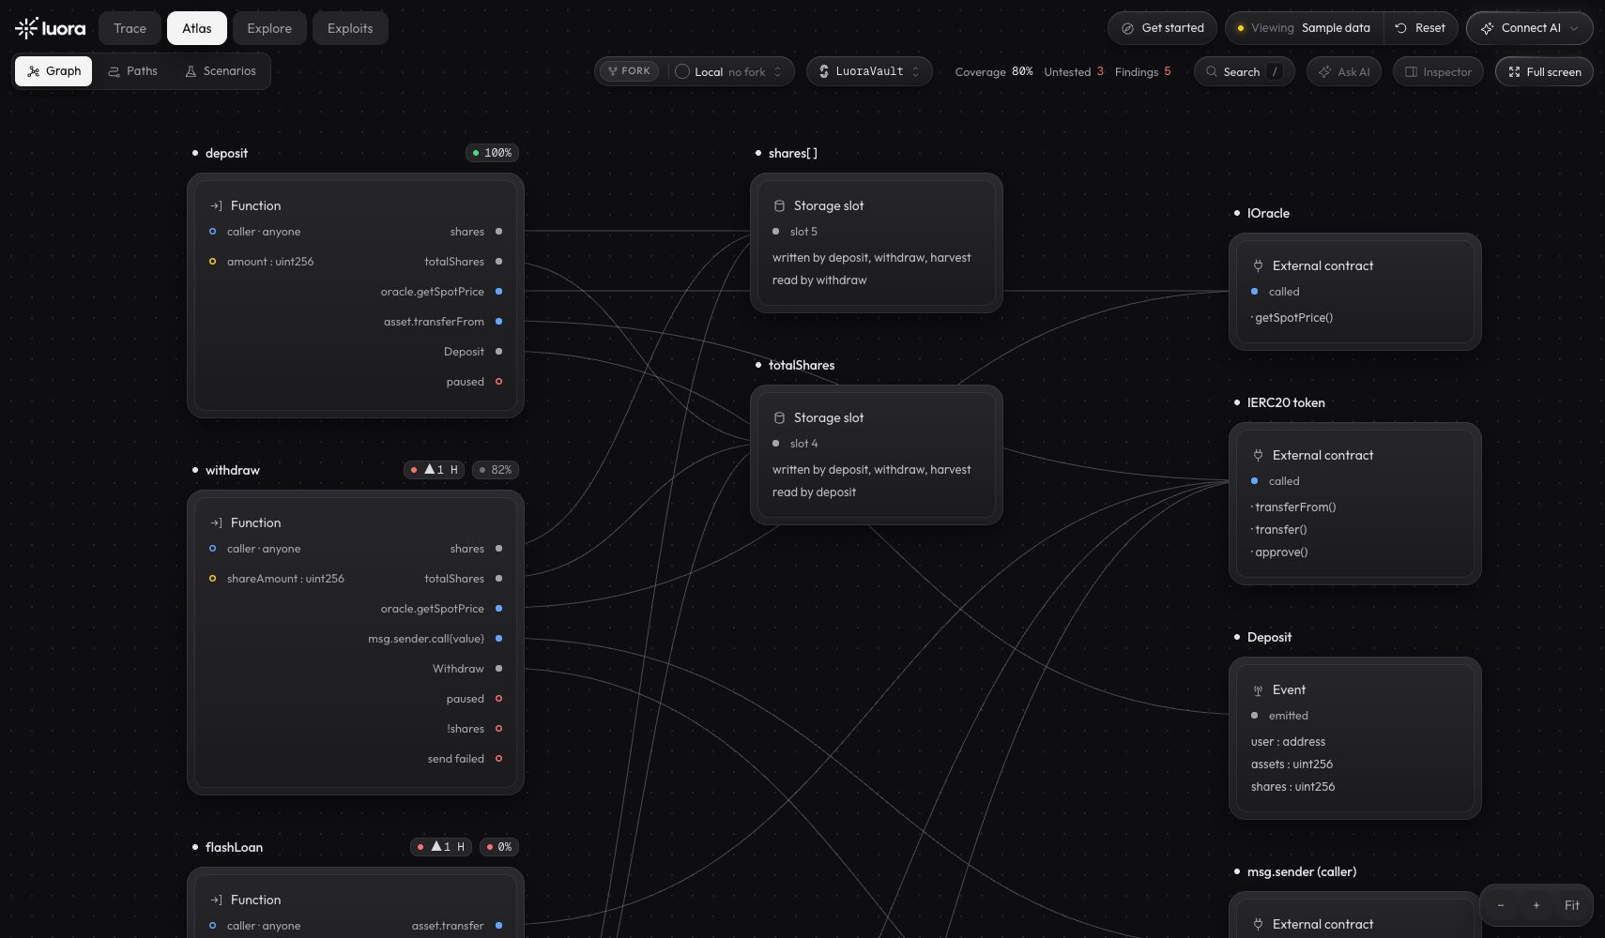Click the warning badge on flashLoan node

coord(441,847)
